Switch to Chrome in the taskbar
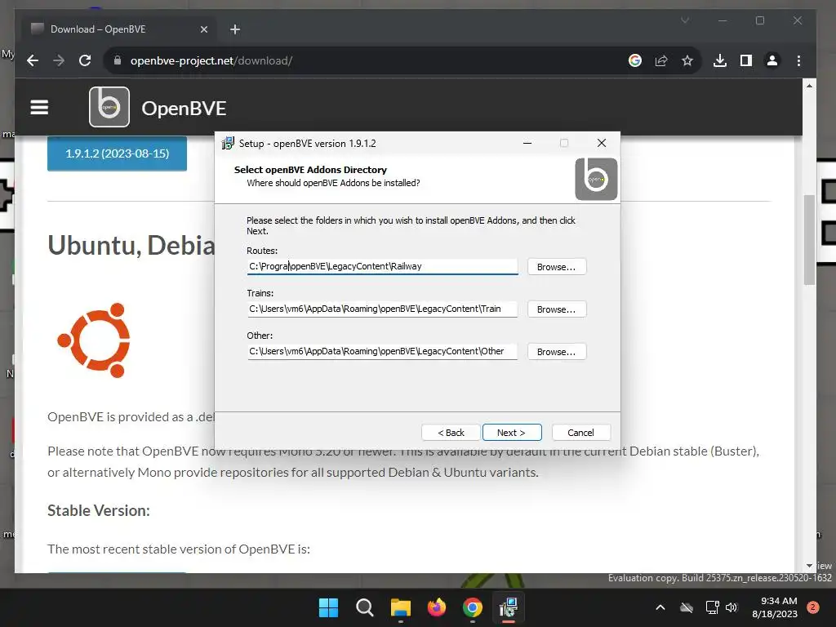The height and width of the screenshot is (627, 836). (473, 607)
